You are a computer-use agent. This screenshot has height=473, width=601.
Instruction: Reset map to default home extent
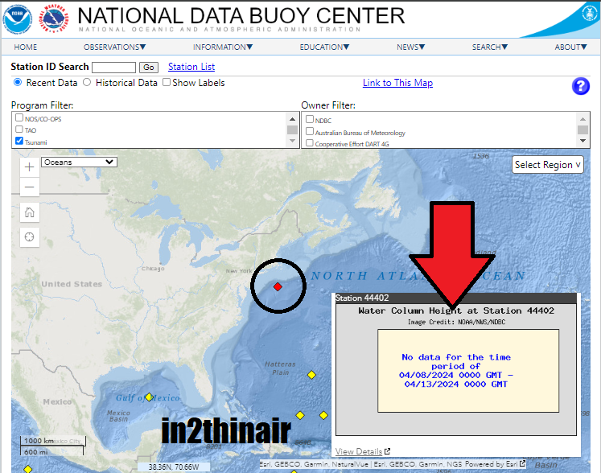(x=30, y=212)
